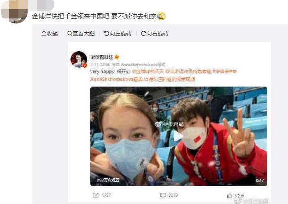Click the thumbs-up like icon
The height and width of the screenshot is (204, 288).
(229, 196)
